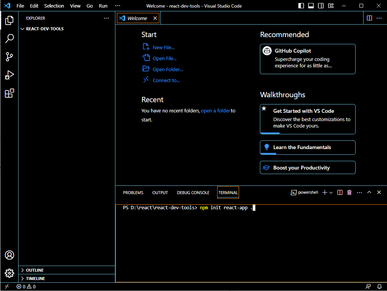Viewport: 387px width, 291px height.
Task: Split the terminal
Action: coord(340,193)
